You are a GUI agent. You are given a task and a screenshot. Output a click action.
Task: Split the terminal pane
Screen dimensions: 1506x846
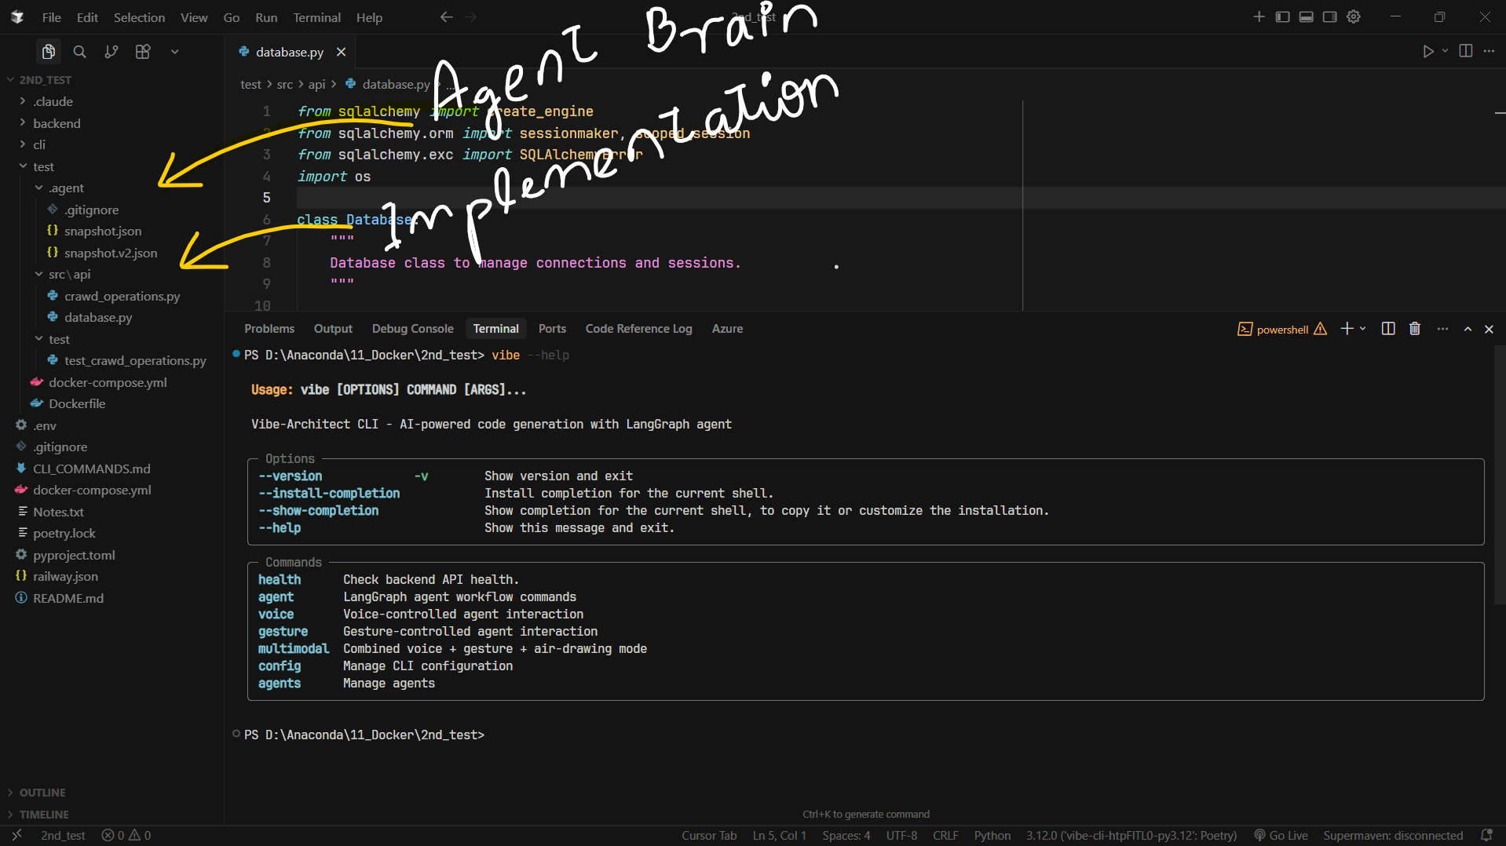pyautogui.click(x=1388, y=329)
